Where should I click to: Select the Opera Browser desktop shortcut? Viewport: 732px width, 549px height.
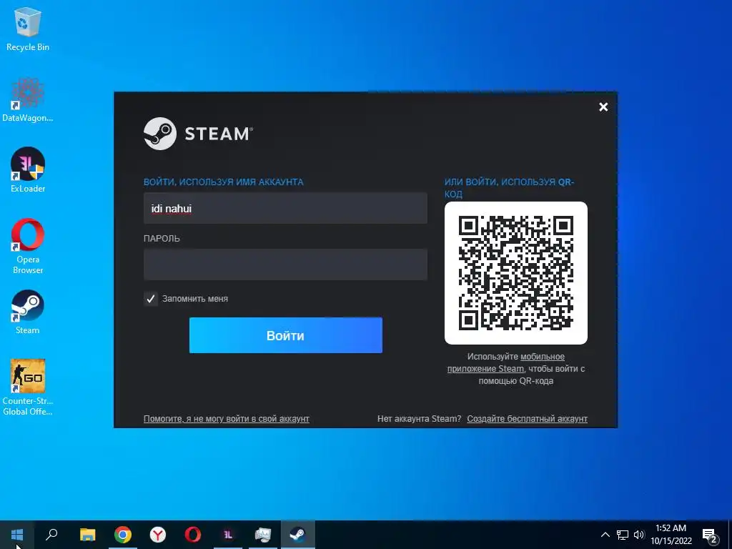tap(28, 246)
